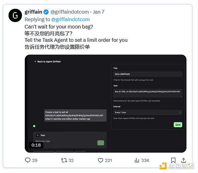Viewport: 198px width, 173px height.
Task: Expand the Interval 'Every 1 hour' dropdown
Action: (x=148, y=112)
